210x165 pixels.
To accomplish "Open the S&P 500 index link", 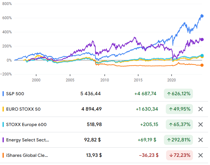I will [15, 94].
